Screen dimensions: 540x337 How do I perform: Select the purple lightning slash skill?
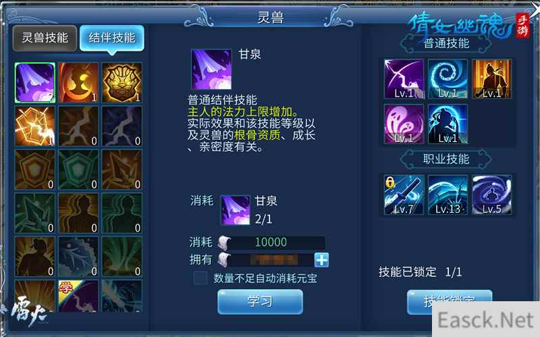[x=404, y=79]
